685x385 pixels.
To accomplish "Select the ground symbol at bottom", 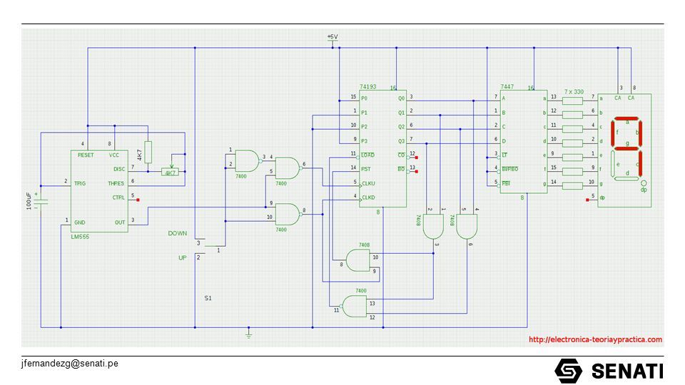I will (248, 334).
